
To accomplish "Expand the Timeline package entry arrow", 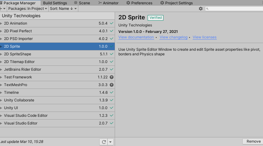I will (x=2, y=93).
